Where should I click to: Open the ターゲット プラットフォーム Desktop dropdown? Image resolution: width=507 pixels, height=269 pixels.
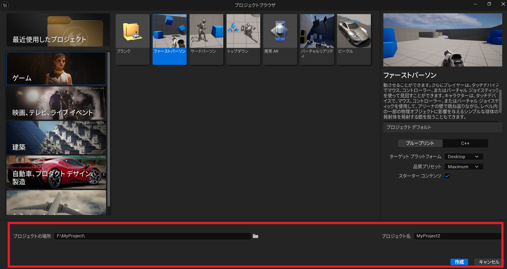coord(464,157)
